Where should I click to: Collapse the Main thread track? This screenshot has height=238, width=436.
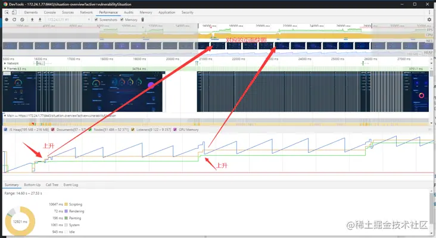pos(5,115)
